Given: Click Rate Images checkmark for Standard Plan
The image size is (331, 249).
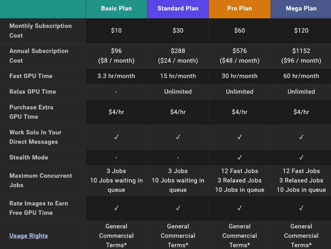Looking at the screenshot, I should 178,208.
